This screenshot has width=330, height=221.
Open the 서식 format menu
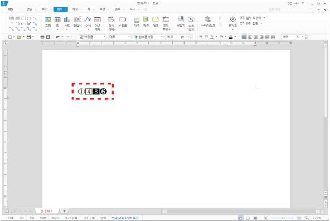[75, 9]
